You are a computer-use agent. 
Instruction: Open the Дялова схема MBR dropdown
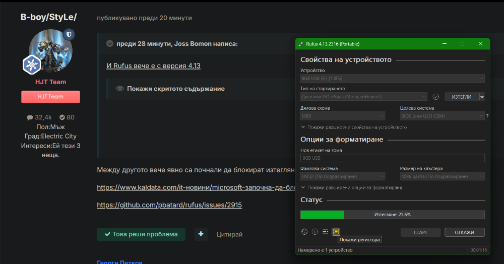[343, 116]
